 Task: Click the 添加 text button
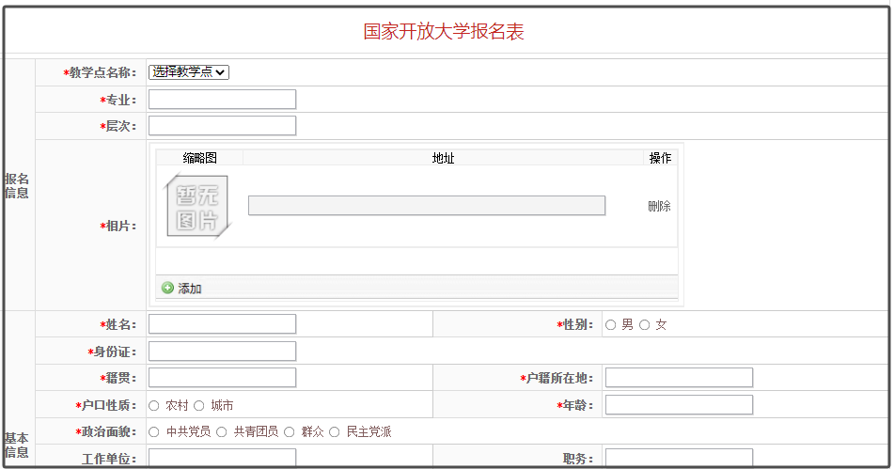coord(190,289)
